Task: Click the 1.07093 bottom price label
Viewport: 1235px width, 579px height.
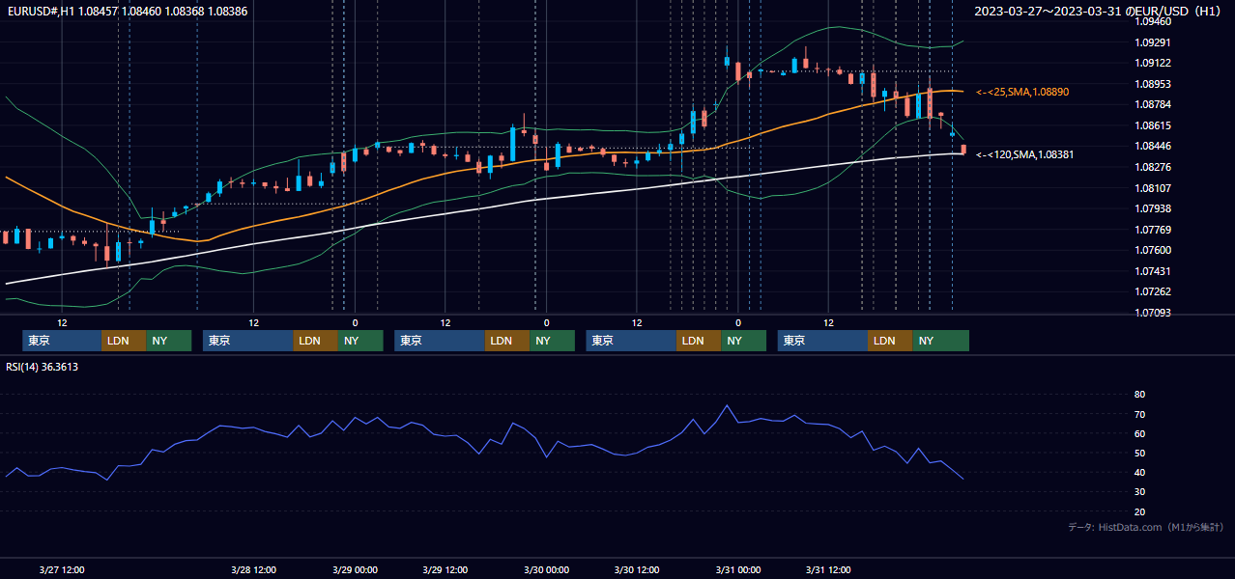Action: (x=1153, y=313)
